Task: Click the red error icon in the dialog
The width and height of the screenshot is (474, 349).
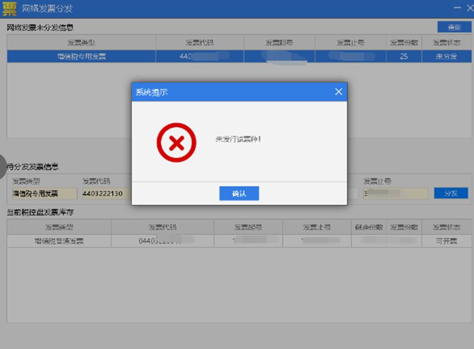Action: pyautogui.click(x=176, y=142)
